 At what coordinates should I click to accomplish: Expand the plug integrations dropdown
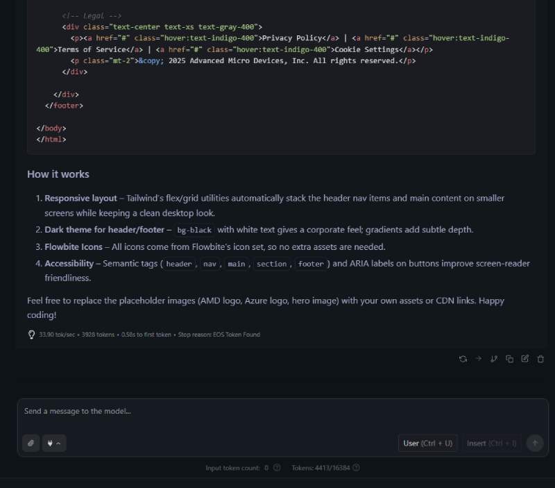[54, 443]
